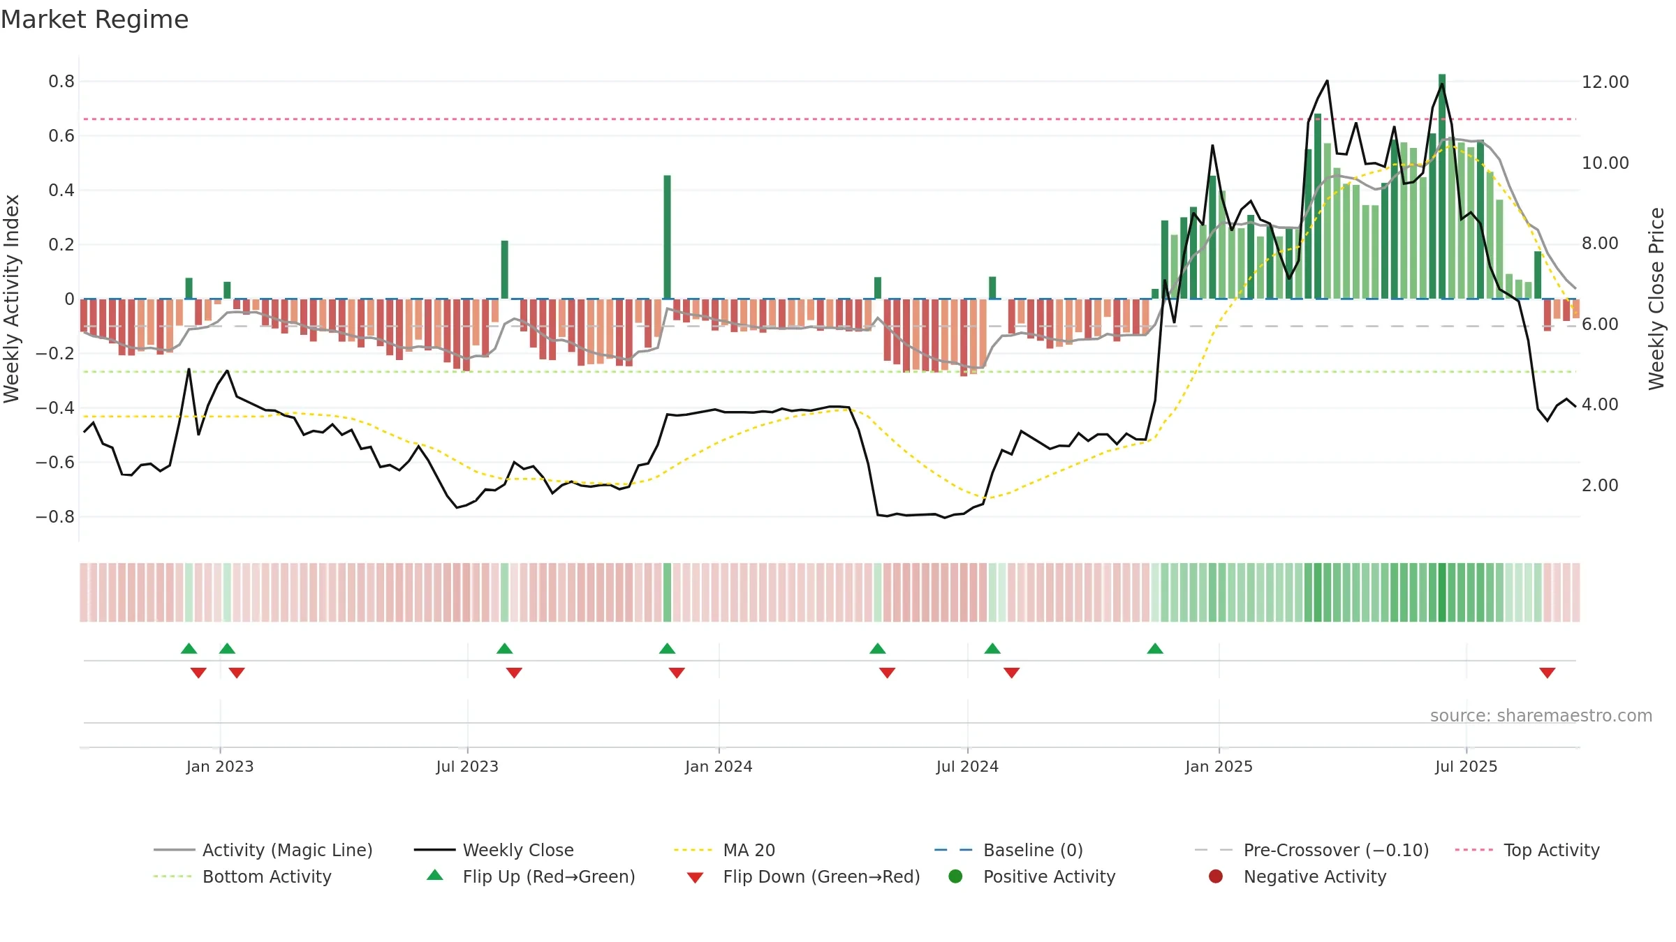Image resolution: width=1676 pixels, height=942 pixels.
Task: Select the flip-down marker just after Jan 2023
Action: tap(237, 673)
